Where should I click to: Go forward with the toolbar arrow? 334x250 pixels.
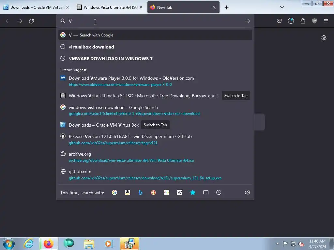(x=20, y=21)
